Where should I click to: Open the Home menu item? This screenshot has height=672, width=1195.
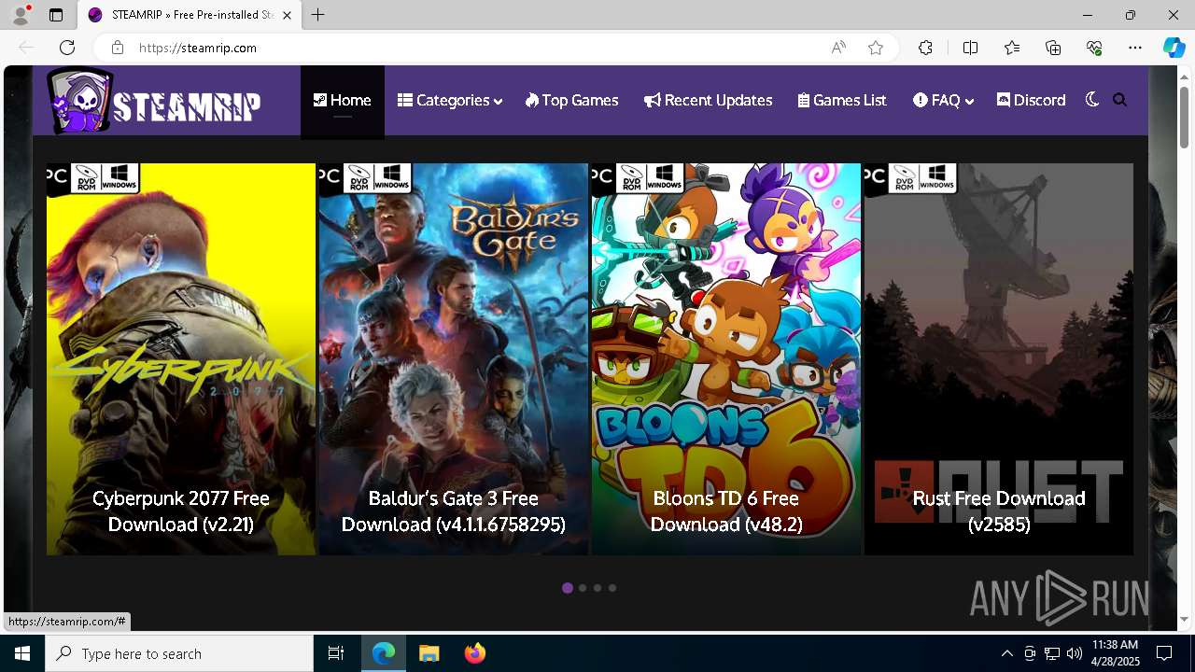pos(342,101)
